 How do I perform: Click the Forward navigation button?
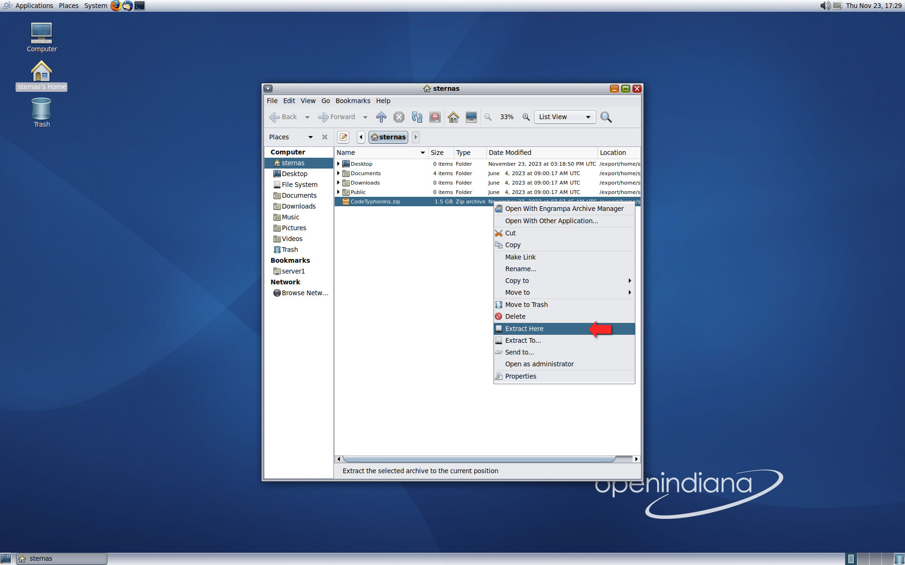coord(337,117)
